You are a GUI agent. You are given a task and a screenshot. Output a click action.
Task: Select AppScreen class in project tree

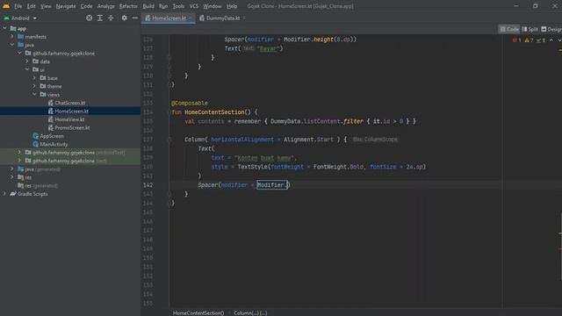tap(51, 136)
